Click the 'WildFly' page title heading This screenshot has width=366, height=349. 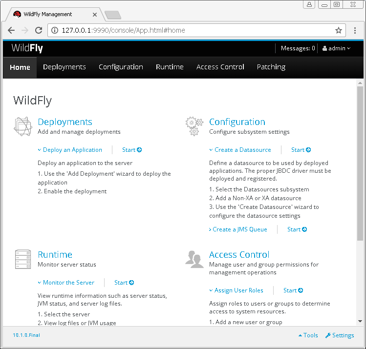(32, 101)
